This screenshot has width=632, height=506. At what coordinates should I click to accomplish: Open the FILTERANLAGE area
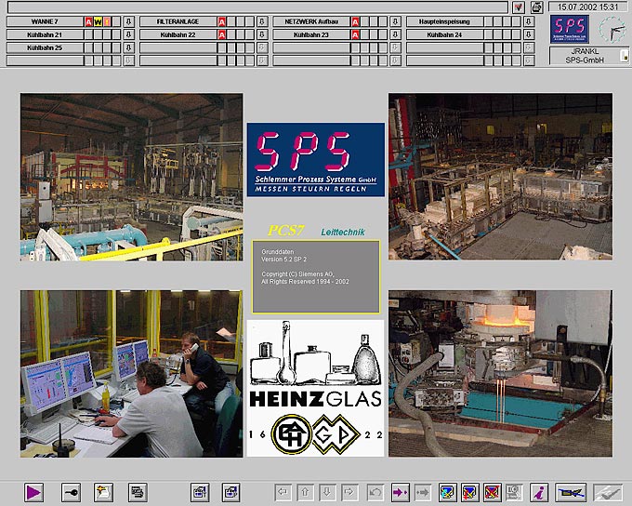point(178,21)
